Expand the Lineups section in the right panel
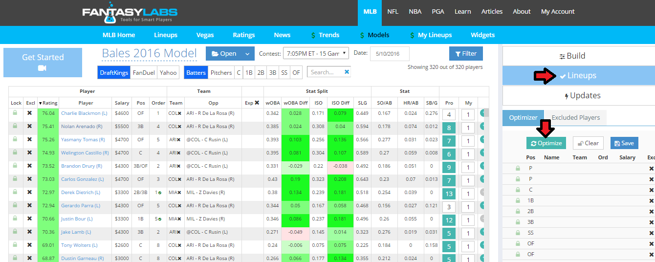The width and height of the screenshot is (655, 262). (579, 76)
